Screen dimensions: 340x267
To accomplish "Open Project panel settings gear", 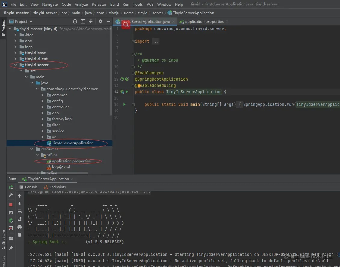I will point(100,21).
